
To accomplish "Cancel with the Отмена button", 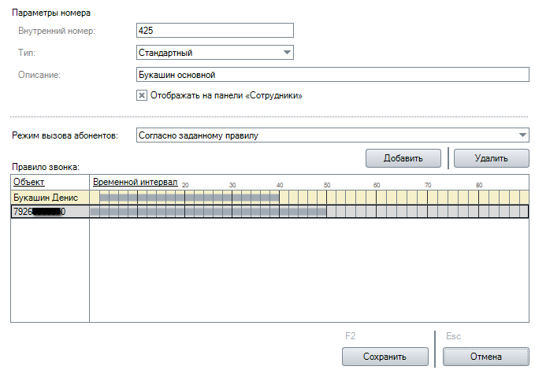I will pyautogui.click(x=486, y=357).
